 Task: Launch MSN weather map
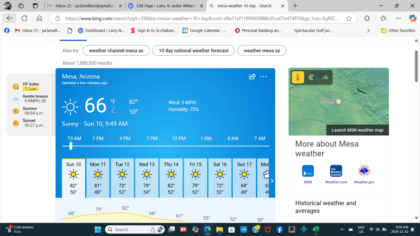tap(357, 130)
